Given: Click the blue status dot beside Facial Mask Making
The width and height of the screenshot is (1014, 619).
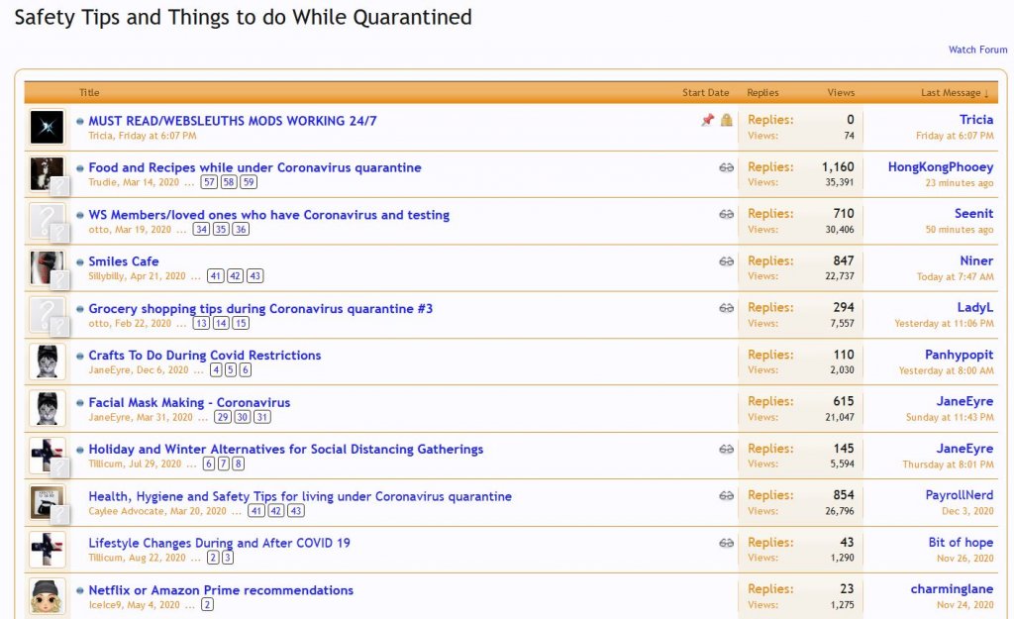Looking at the screenshot, I should (x=80, y=403).
